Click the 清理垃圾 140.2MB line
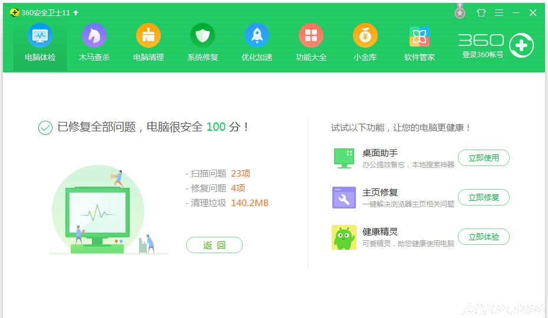This screenshot has width=548, height=318. [227, 203]
